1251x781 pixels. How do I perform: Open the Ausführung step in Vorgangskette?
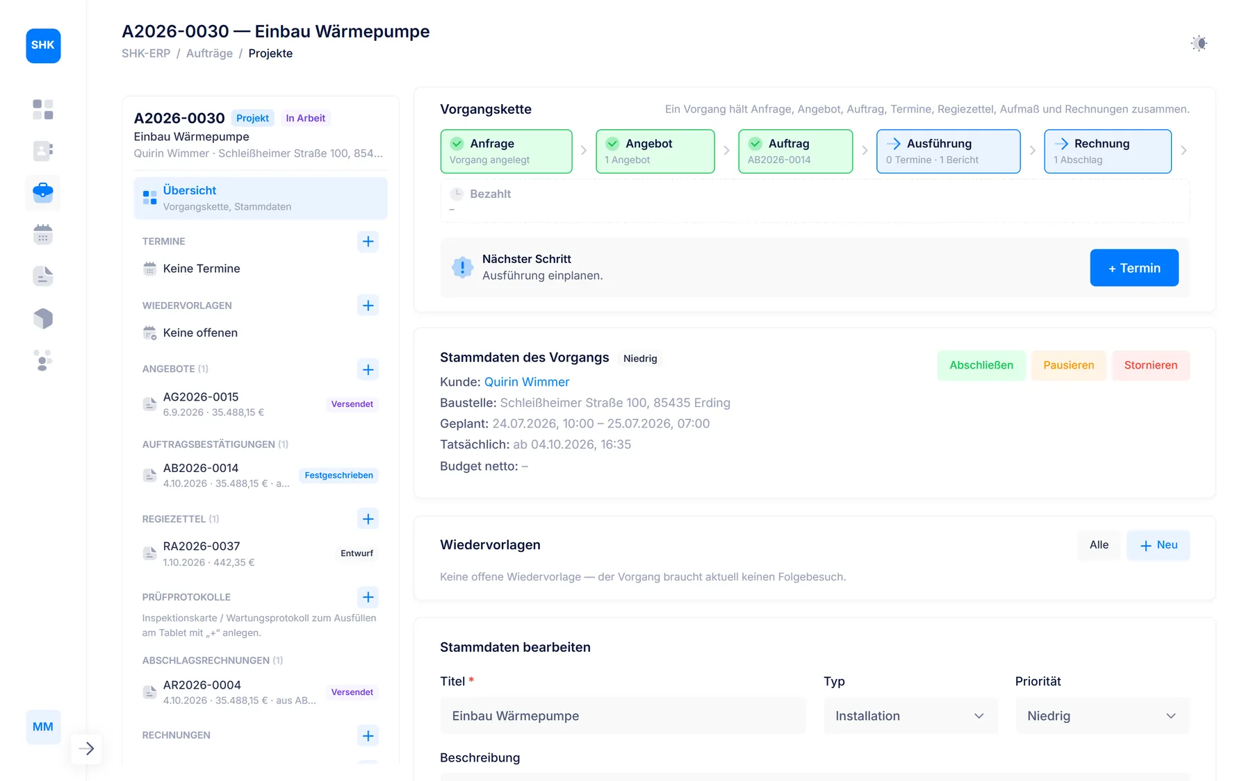(x=949, y=151)
